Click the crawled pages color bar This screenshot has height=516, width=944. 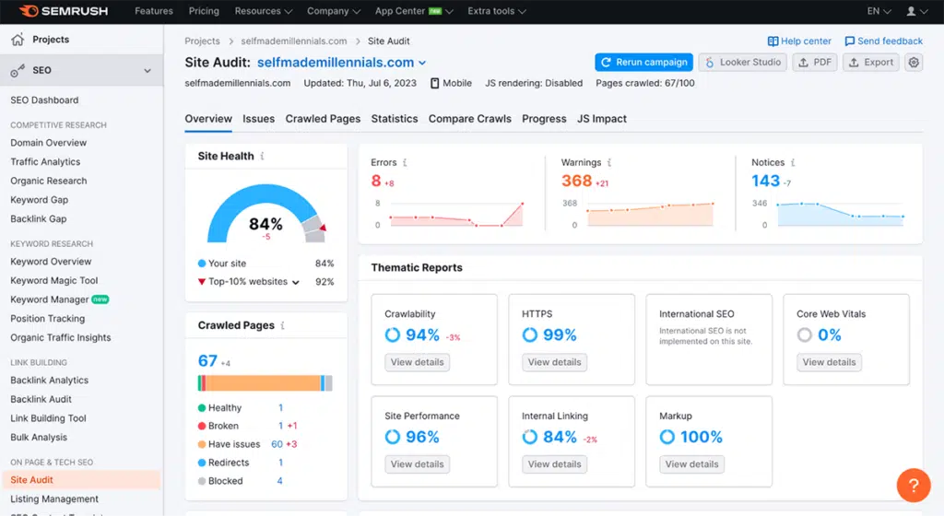point(265,383)
